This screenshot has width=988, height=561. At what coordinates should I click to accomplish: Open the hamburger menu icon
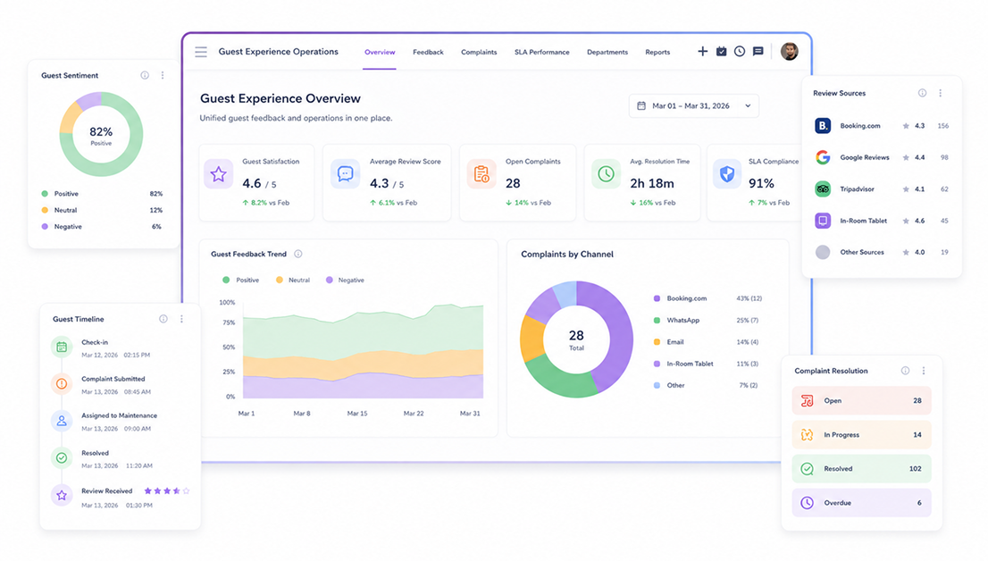(x=201, y=52)
